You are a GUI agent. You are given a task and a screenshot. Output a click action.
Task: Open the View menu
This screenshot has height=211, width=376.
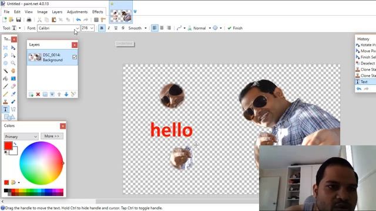pos(29,12)
